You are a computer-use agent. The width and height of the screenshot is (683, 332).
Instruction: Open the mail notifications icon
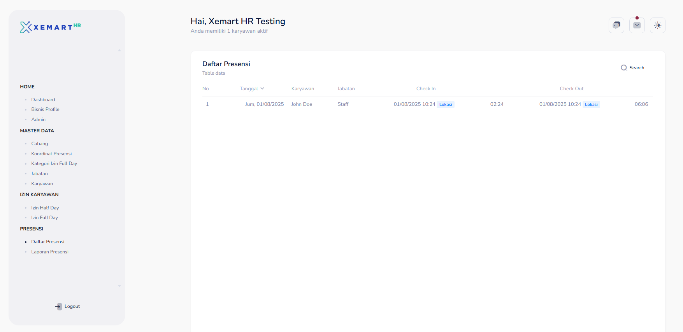click(637, 25)
